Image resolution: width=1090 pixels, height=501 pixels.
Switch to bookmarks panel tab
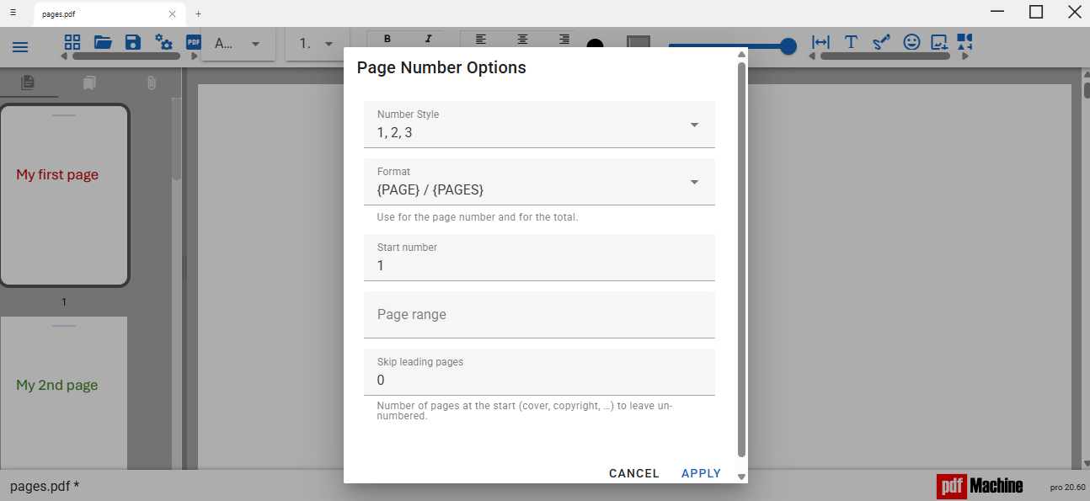[89, 83]
